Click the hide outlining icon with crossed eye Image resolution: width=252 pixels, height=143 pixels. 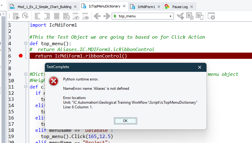click(x=76, y=16)
